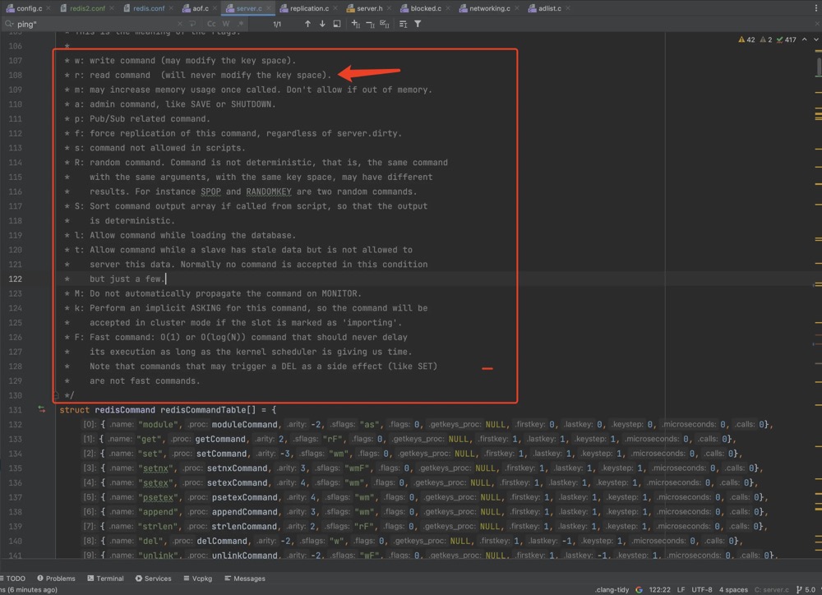822x595 pixels.
Task: Click the add selection for next occurrence icon
Action: tap(356, 24)
